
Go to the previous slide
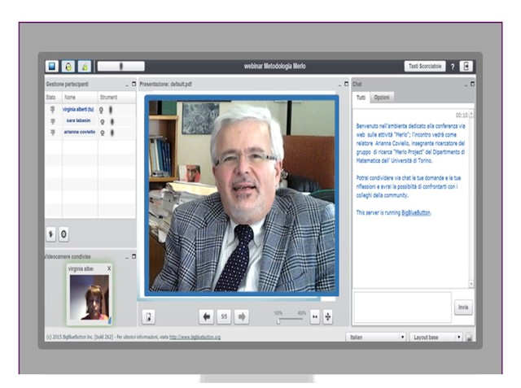(206, 316)
